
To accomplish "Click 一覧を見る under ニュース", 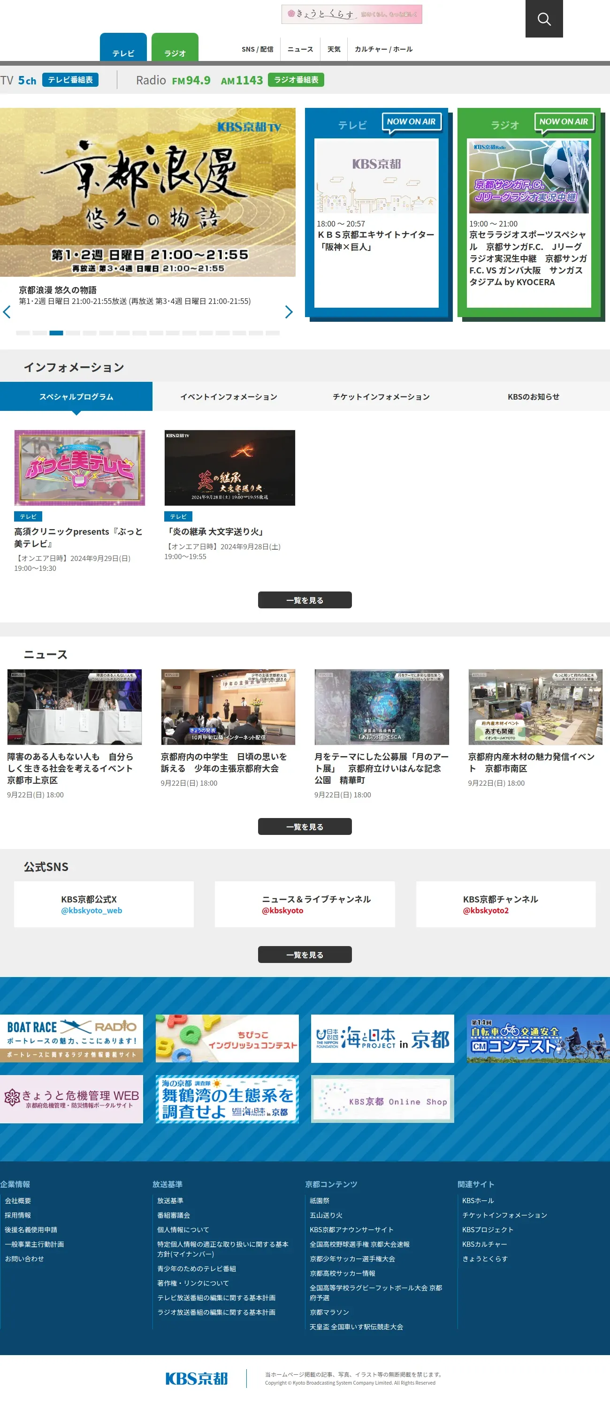I will [305, 827].
